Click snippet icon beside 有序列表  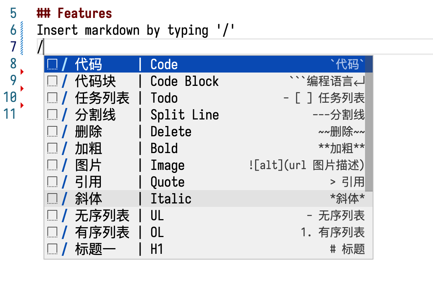(x=52, y=232)
